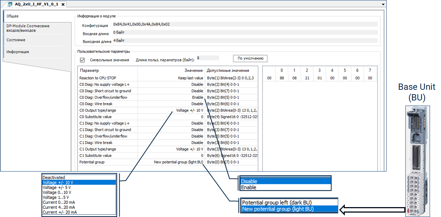The height and width of the screenshot is (217, 441).
Task: Open the tab list arrow at top right
Action: coord(383,4)
